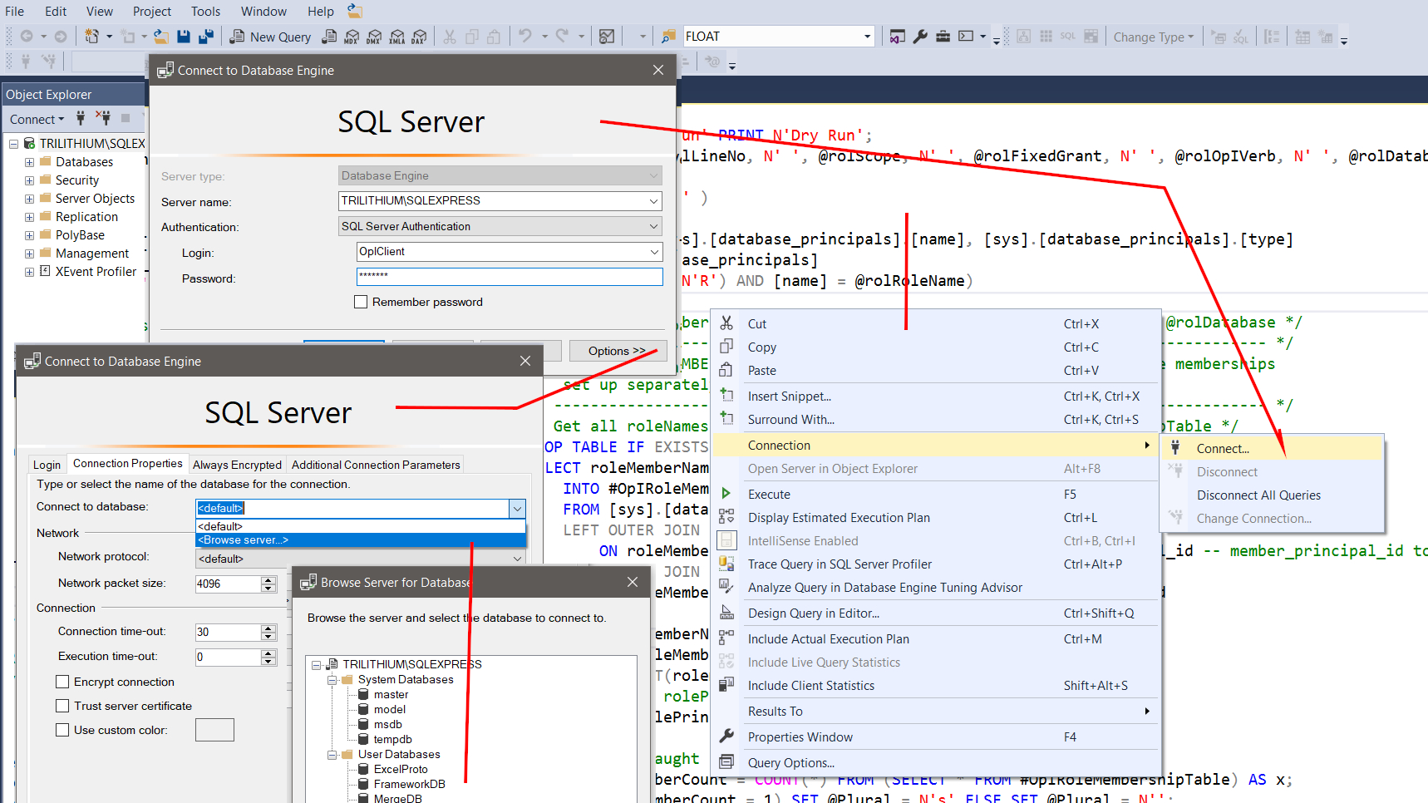Click the Database Engine Query icon
The image size is (1428, 803).
pos(329,37)
